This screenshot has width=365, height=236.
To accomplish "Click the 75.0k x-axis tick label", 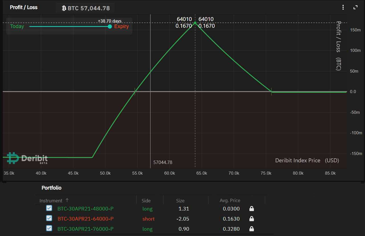I will (266, 173).
